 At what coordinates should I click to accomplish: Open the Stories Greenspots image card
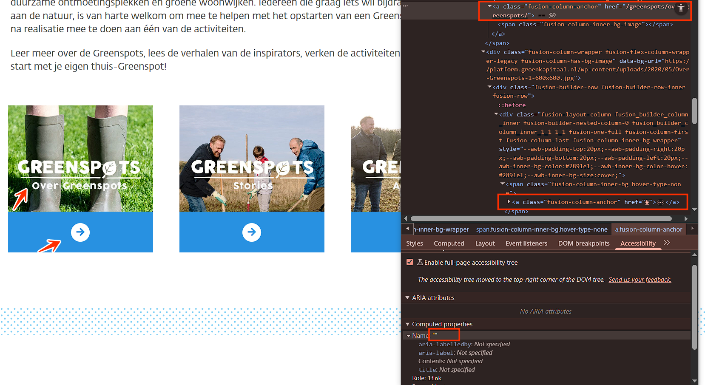coord(252,159)
